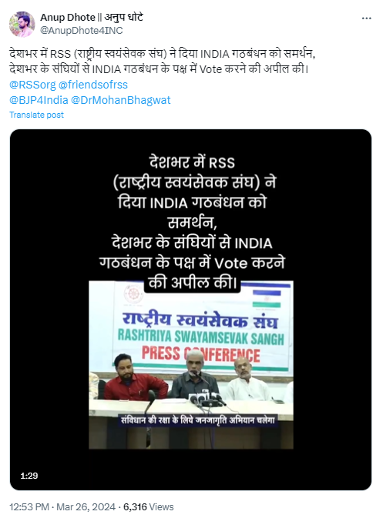This screenshot has height=518, width=383.
Task: Click the 1:29 video duration badge
Action: (x=29, y=476)
